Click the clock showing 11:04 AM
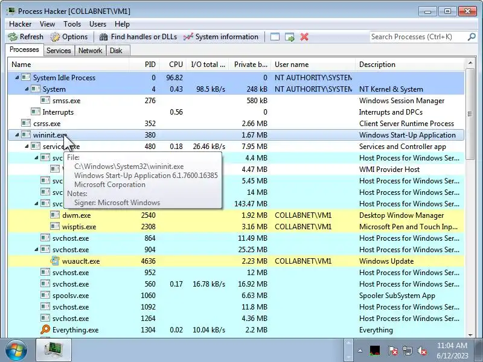This screenshot has width=483, height=362. coord(452,345)
